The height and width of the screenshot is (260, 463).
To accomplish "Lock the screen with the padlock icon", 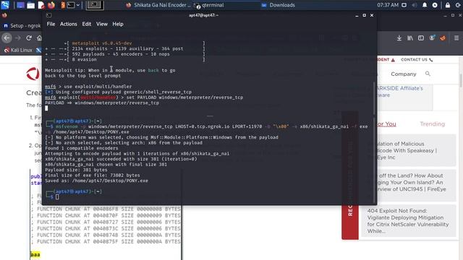I will tap(448, 5).
